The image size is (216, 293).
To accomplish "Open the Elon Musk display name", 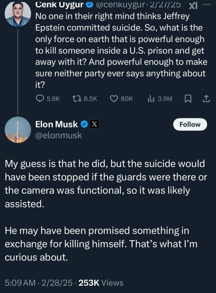I will 56,124.
